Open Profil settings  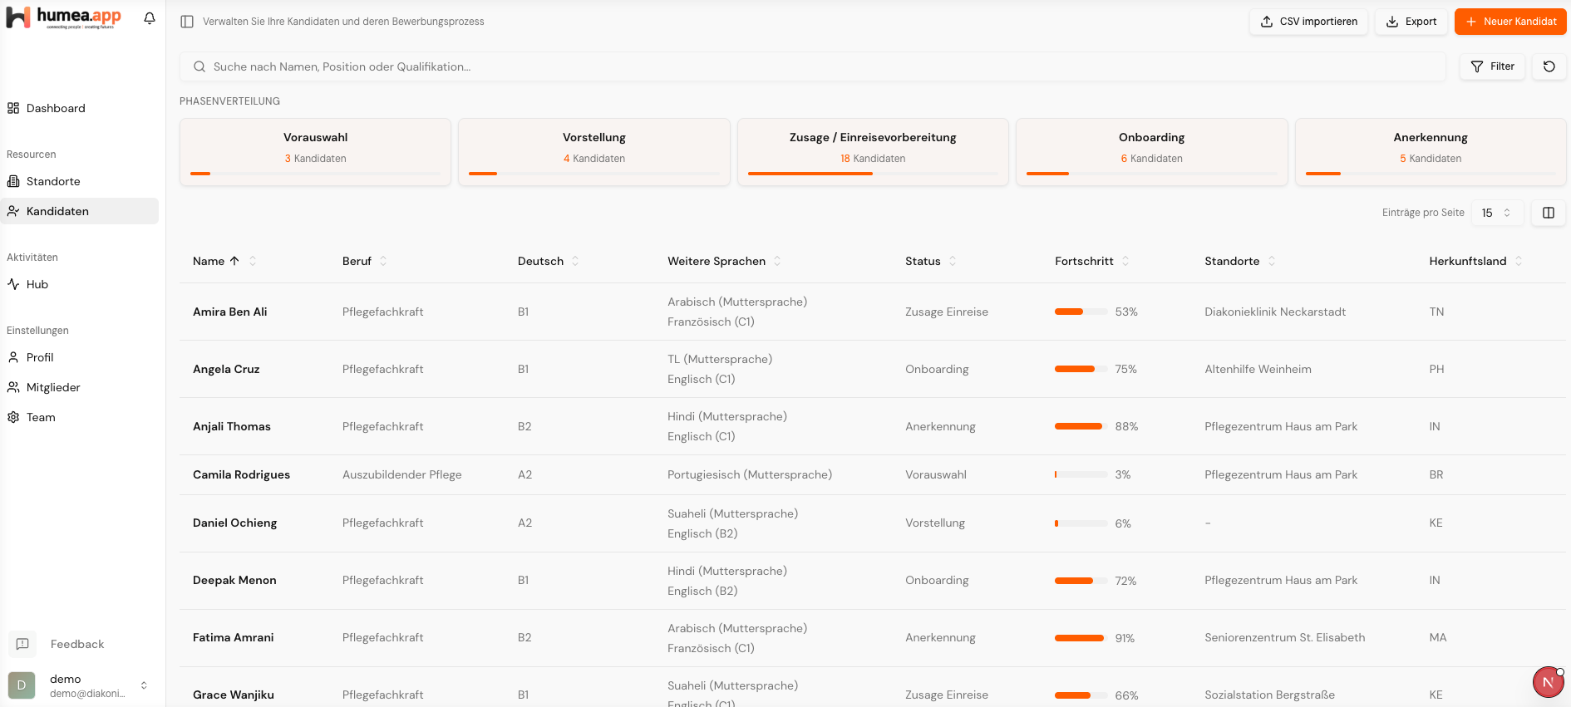click(x=80, y=357)
